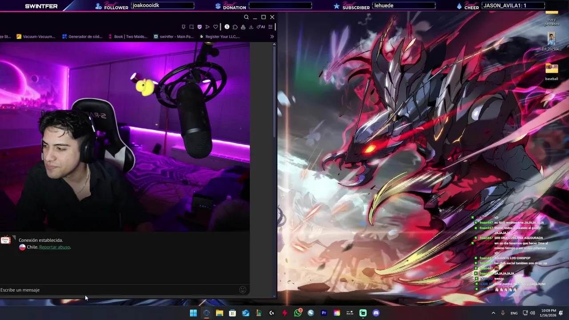
Task: Focus the Escribe un mensaje input
Action: coord(119,290)
